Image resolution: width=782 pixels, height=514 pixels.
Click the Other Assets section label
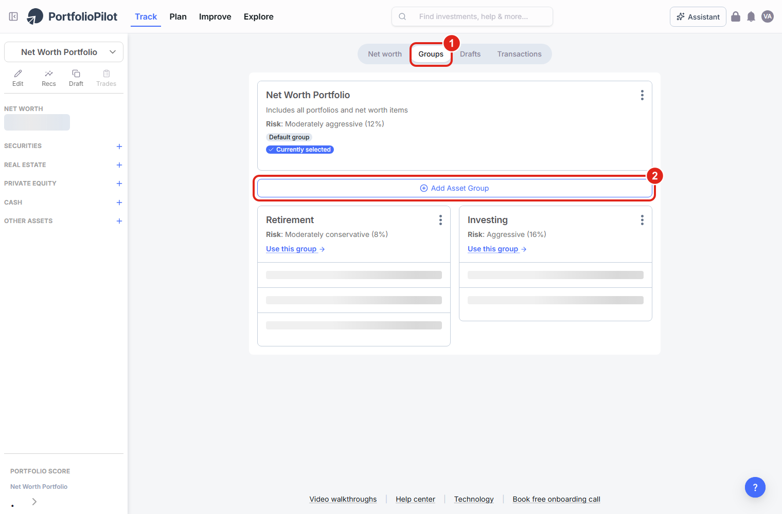click(x=28, y=221)
